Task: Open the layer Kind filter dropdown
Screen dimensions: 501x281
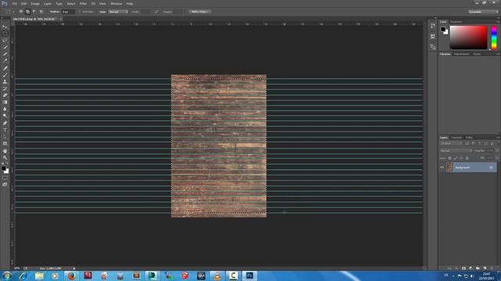Action: (x=451, y=144)
